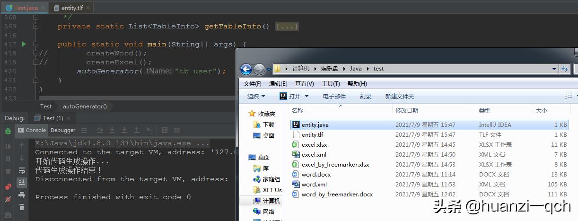Open the 工具(T) menu in Explorer
Screen dimensions: 578x221
331,84
